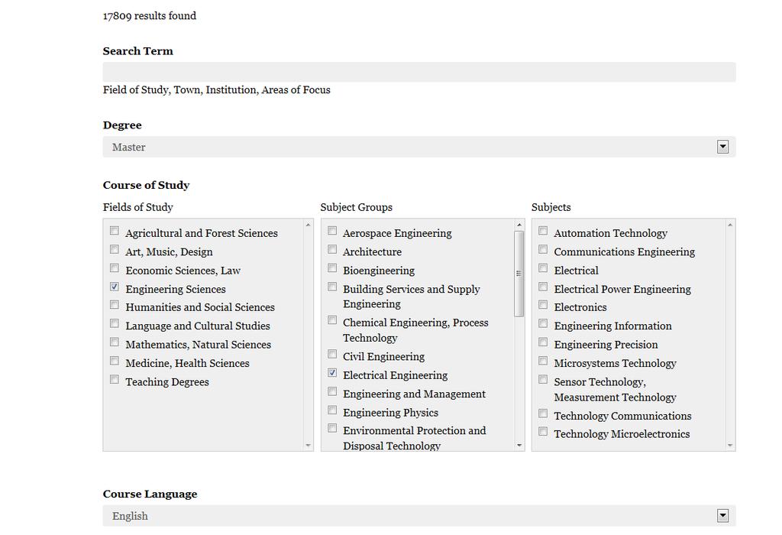Check the Engineering Information checkbox
This screenshot has height=535, width=782.
click(543, 323)
